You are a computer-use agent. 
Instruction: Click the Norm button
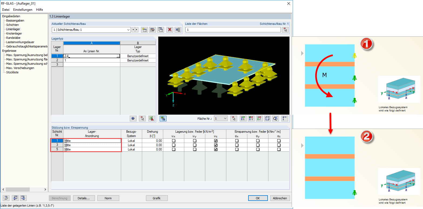pyautogui.click(x=108, y=198)
